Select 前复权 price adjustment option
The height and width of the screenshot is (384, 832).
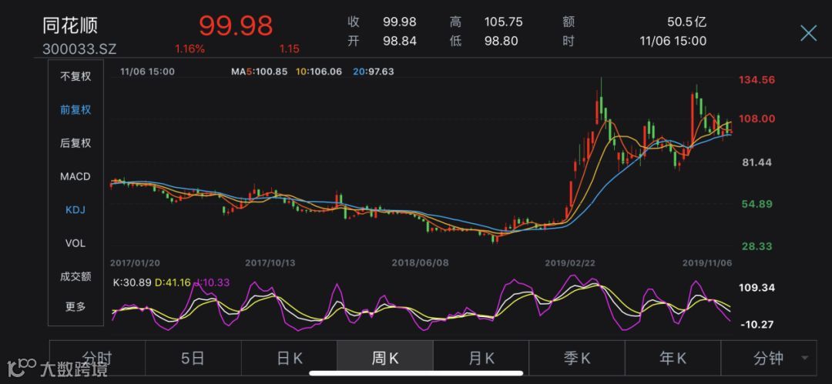click(x=75, y=110)
